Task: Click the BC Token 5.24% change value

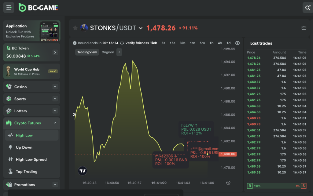Action: point(34,56)
